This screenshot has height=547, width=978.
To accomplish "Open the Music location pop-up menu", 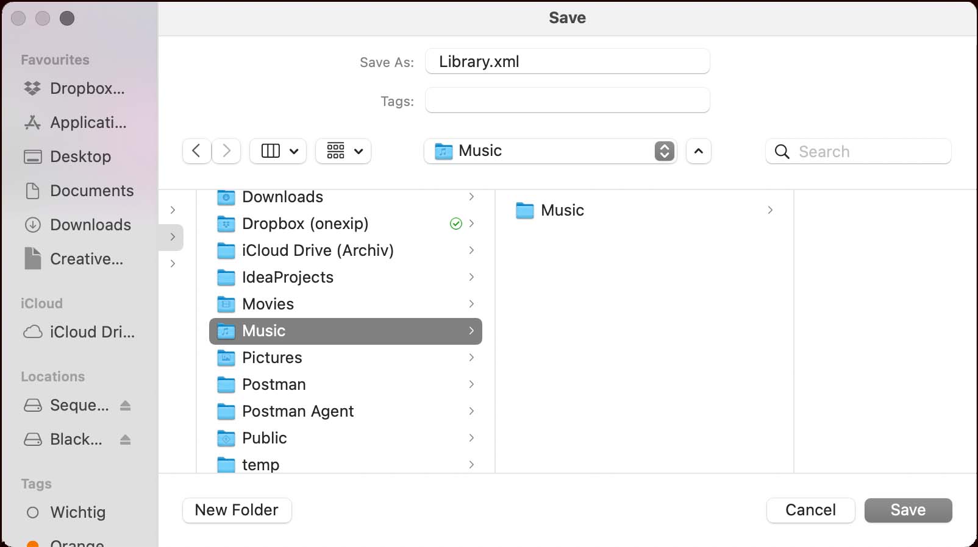I will 550,151.
